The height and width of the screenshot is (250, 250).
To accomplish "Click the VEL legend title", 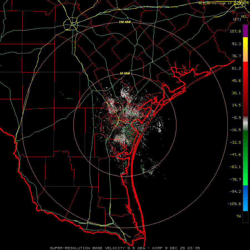I will coord(244,17).
